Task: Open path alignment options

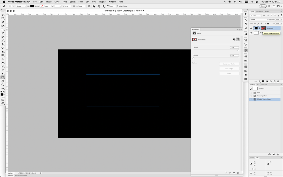Action: pos(94,6)
